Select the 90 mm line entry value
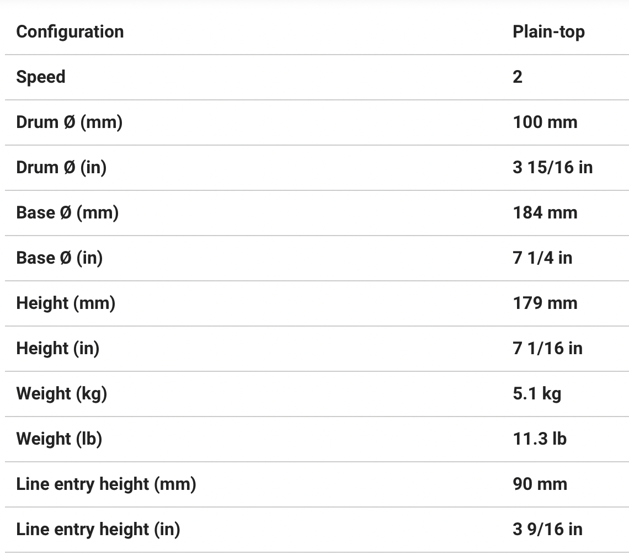The image size is (629, 555). (540, 484)
